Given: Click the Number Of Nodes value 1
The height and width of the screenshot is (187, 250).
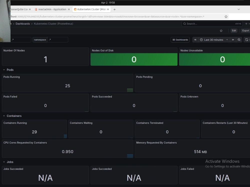Looking at the screenshot, I should [45, 60].
